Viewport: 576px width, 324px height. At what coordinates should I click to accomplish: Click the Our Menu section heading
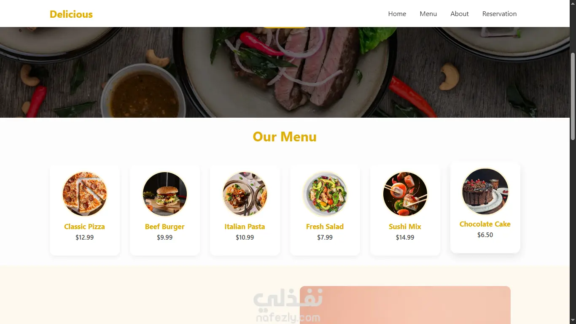coord(285,137)
